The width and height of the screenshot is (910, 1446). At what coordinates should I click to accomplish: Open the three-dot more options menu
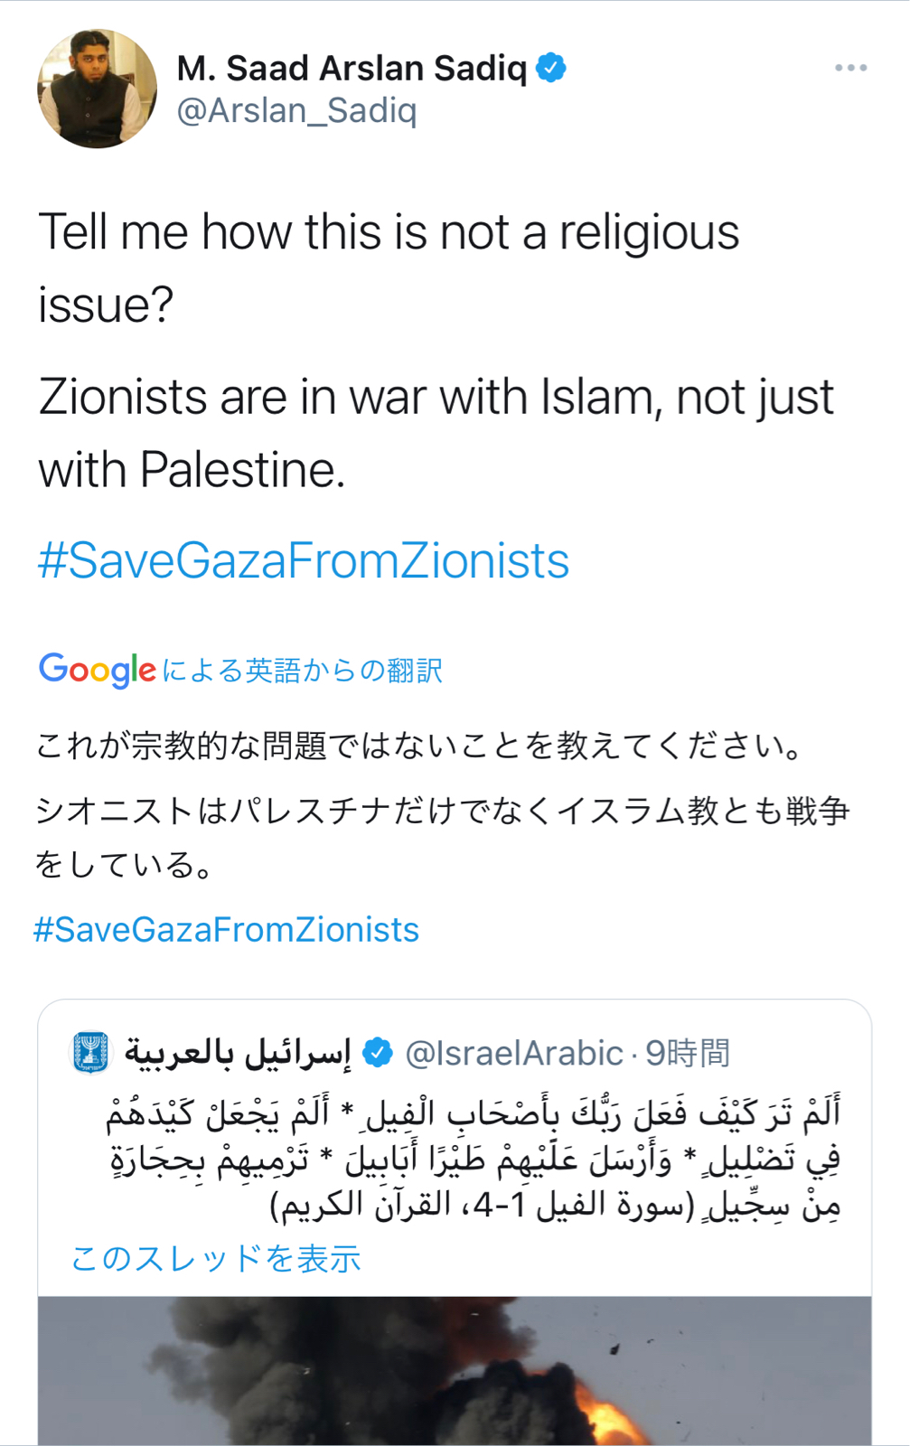click(x=850, y=68)
